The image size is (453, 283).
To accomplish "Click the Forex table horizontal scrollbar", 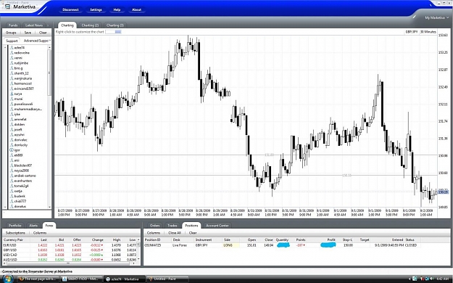I will (68, 263).
